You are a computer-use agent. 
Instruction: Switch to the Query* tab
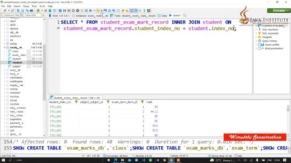175,15
